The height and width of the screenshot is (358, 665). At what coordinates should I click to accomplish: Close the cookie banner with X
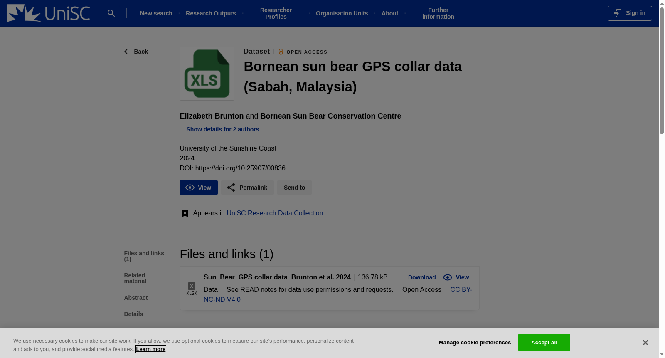[645, 343]
